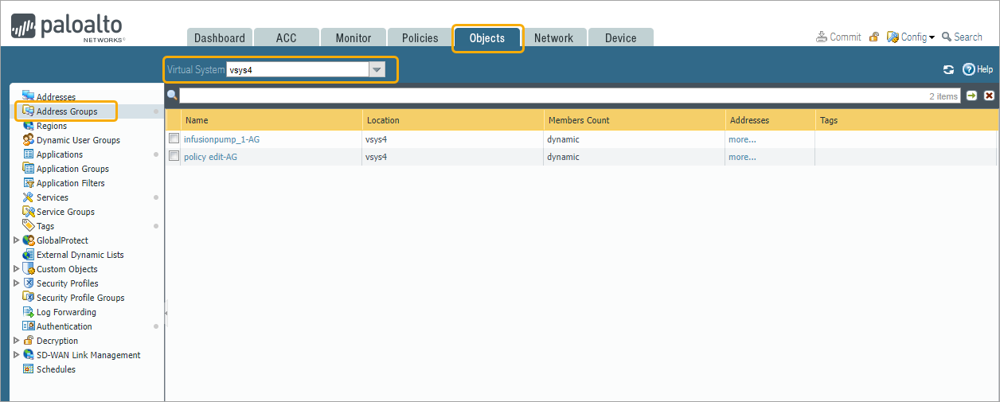1000x402 pixels.
Task: Check the policy edit-AG row checkbox
Action: point(174,157)
